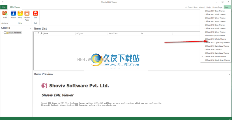Image resolution: width=232 pixels, height=120 pixels.
Task: Collapse the Item Preview panel arrow
Action: click(x=229, y=74)
